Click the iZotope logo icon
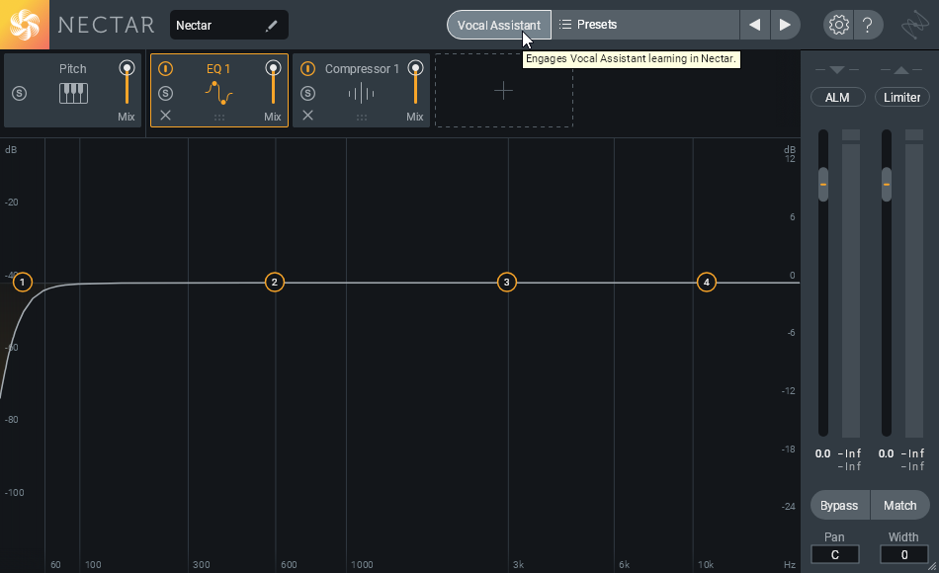Screen dimensions: 939x573 pos(914,25)
